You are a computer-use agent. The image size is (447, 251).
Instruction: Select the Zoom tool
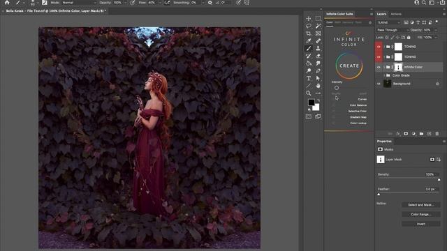(309, 93)
